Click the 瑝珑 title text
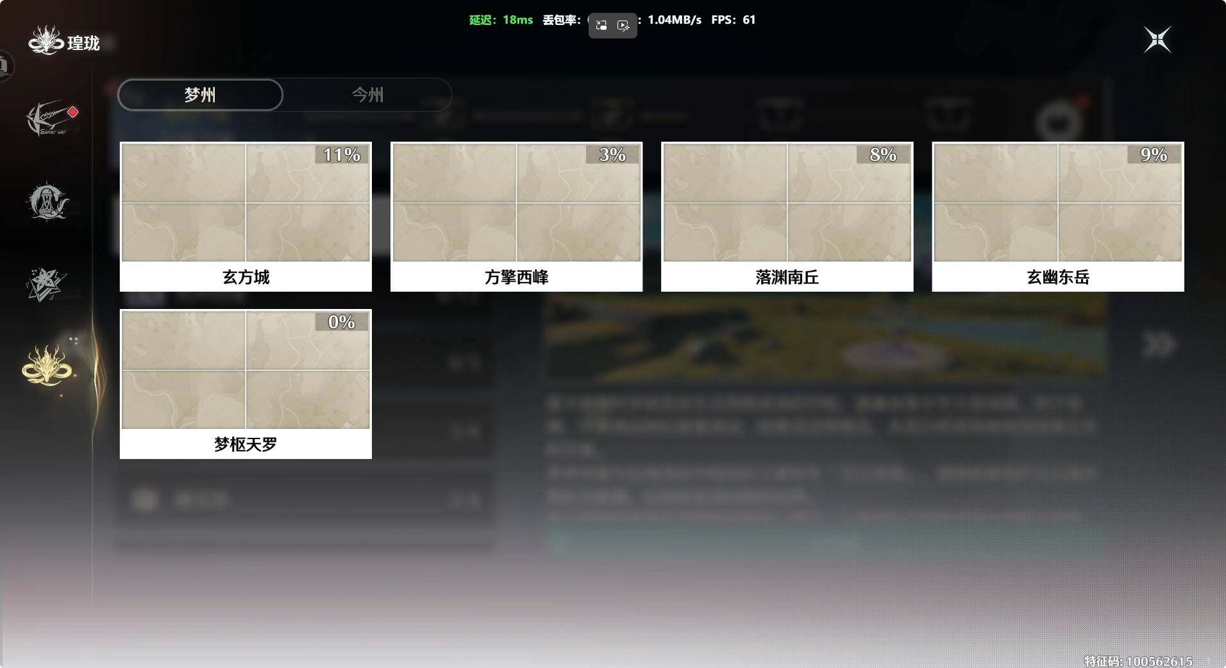This screenshot has height=668, width=1226. click(x=83, y=43)
